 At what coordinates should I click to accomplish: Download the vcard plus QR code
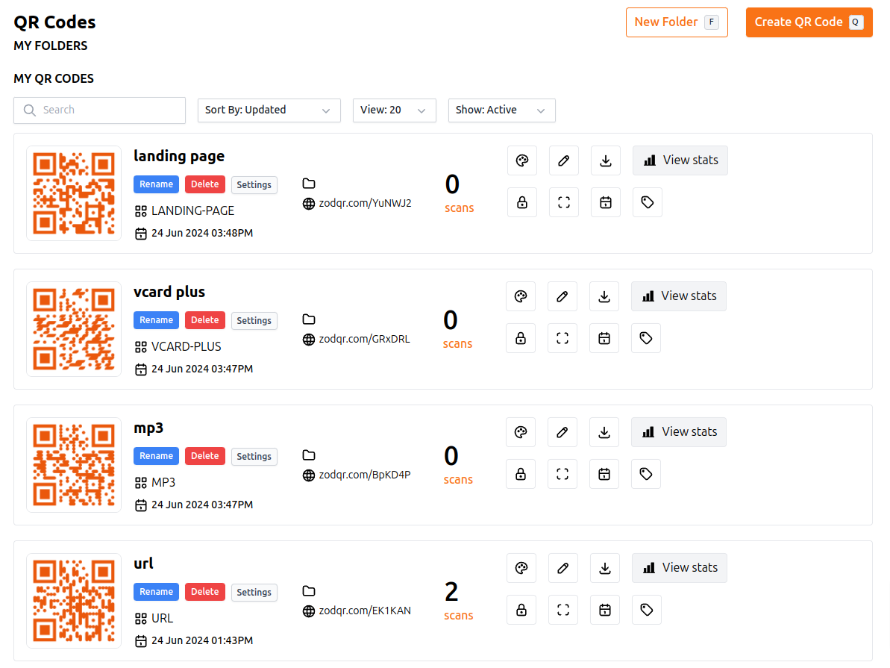(604, 296)
